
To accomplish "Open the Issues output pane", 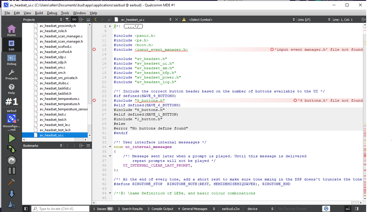I will coord(103,209).
